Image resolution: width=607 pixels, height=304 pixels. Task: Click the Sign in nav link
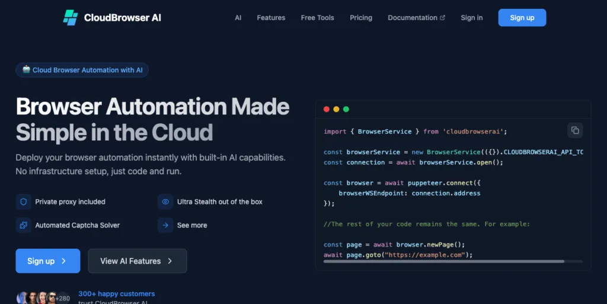pyautogui.click(x=471, y=18)
